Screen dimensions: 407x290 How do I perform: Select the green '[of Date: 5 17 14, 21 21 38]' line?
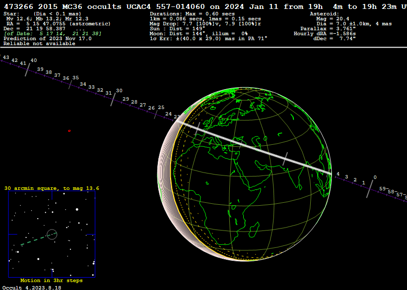(x=53, y=34)
